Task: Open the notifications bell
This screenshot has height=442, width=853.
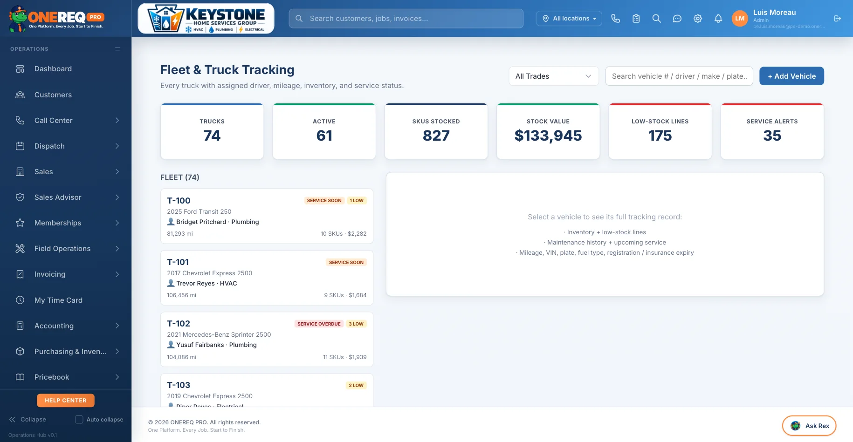Action: [718, 19]
